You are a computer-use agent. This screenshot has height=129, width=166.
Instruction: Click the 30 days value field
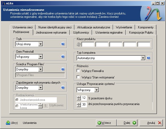[x=84, y=104]
